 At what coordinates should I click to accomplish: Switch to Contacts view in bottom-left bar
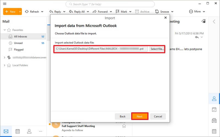(29, 132)
